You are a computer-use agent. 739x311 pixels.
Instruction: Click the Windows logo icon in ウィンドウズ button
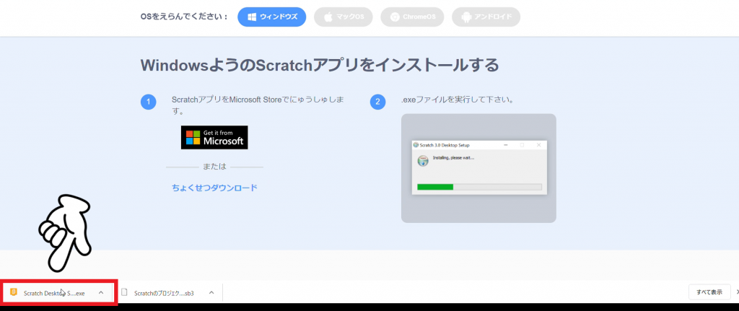252,17
